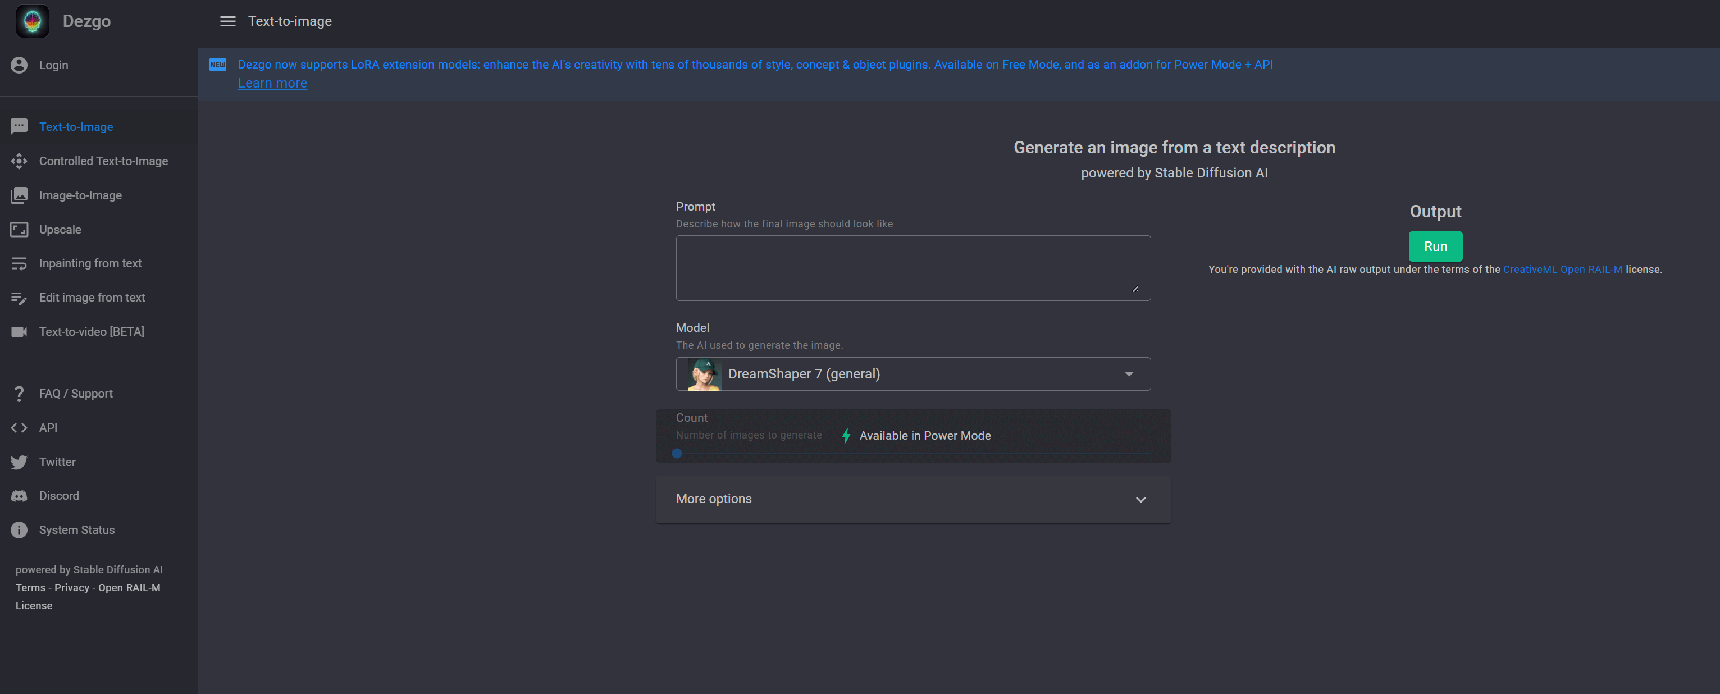The height and width of the screenshot is (694, 1720).
Task: Click the Controlled Text-to-Image icon
Action: 19,161
